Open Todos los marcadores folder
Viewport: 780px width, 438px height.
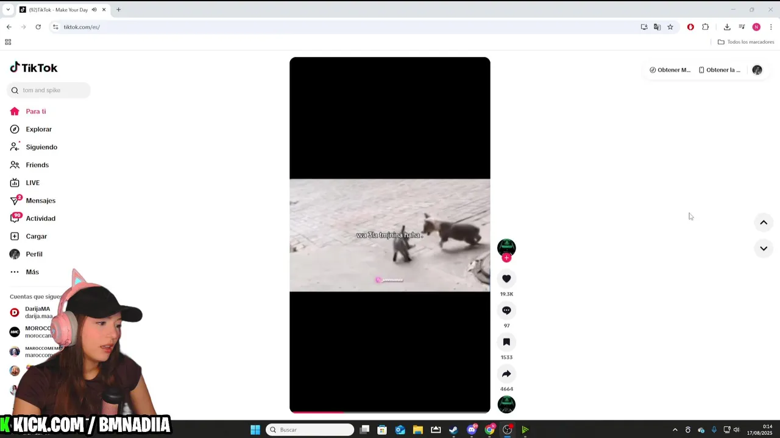coord(746,42)
